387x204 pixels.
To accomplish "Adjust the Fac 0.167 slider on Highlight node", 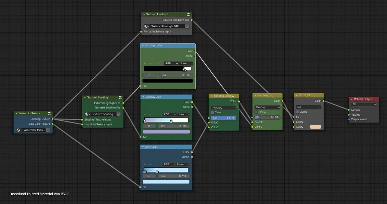I will pos(267,117).
